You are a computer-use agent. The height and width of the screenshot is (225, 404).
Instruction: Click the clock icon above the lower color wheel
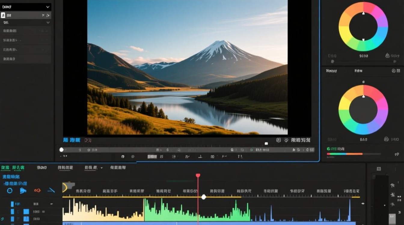coord(394,71)
